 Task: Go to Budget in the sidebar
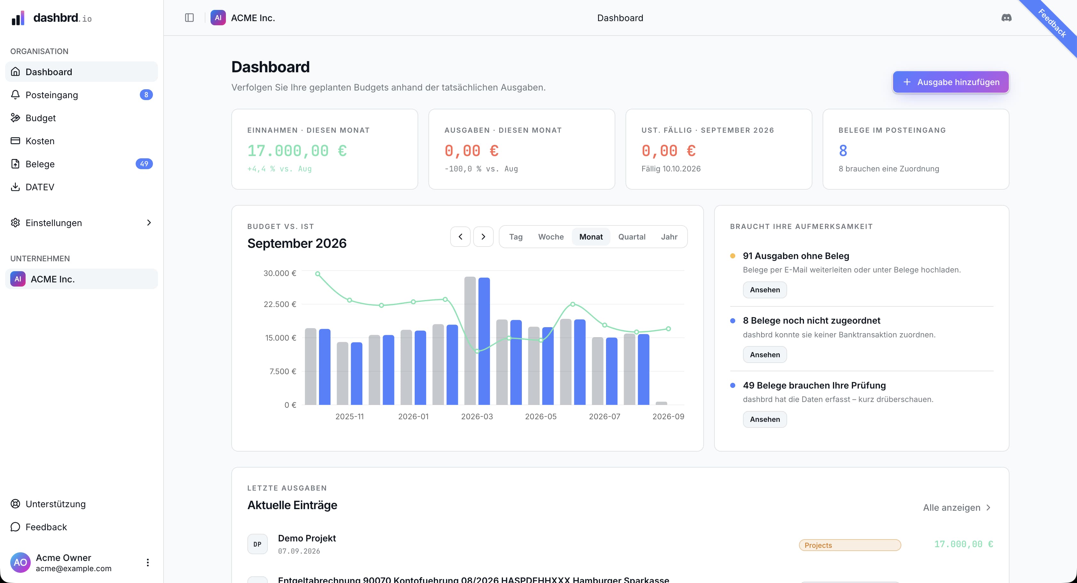(82, 118)
